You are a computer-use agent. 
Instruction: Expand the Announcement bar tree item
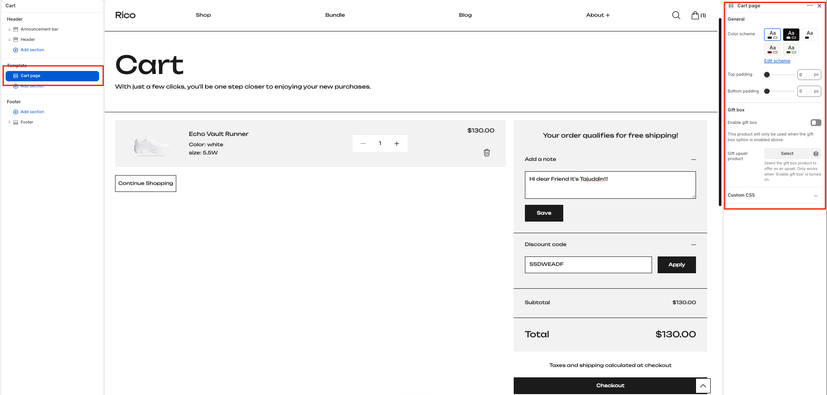point(9,29)
